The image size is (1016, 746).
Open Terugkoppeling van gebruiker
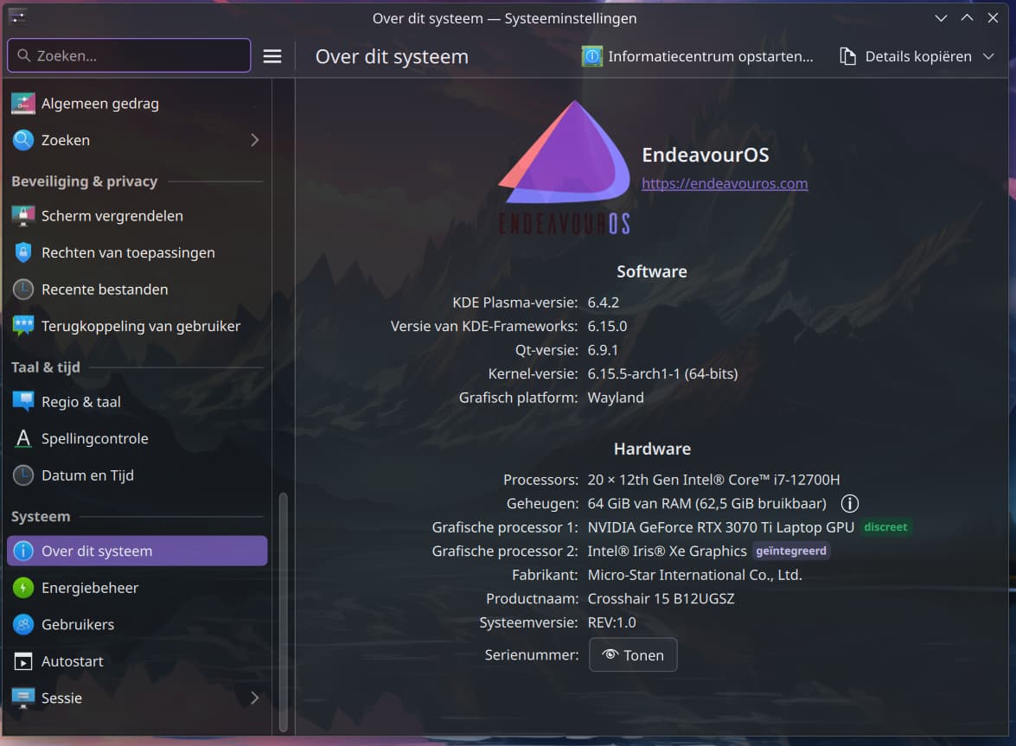click(137, 326)
